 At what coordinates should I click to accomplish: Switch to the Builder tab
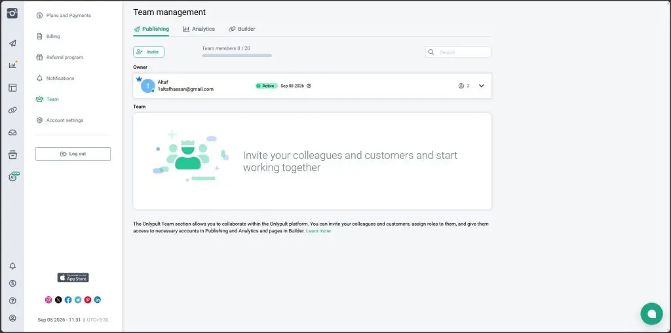[242, 29]
